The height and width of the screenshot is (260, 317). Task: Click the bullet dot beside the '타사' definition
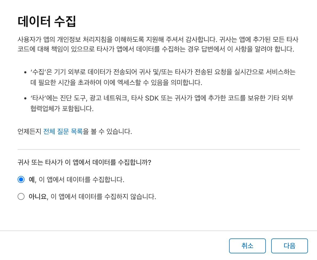pyautogui.click(x=25, y=98)
